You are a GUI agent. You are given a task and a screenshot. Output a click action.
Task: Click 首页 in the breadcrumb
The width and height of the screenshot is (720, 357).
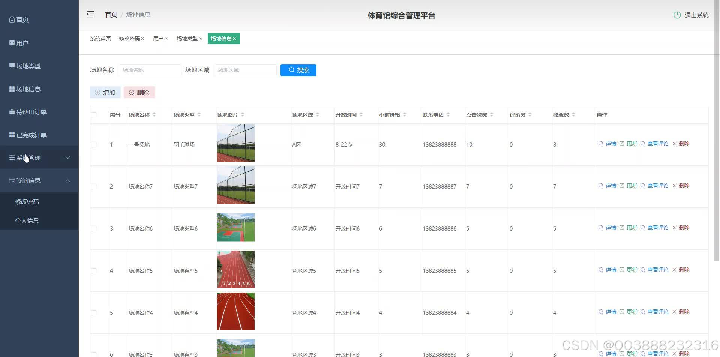(111, 15)
